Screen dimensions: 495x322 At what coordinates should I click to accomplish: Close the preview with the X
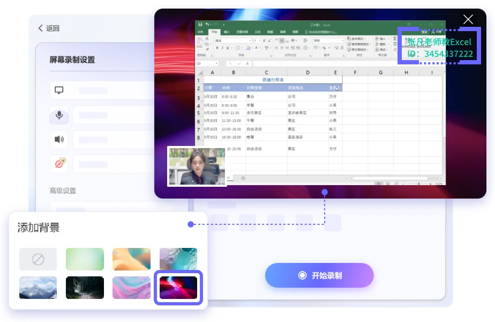pos(468,19)
